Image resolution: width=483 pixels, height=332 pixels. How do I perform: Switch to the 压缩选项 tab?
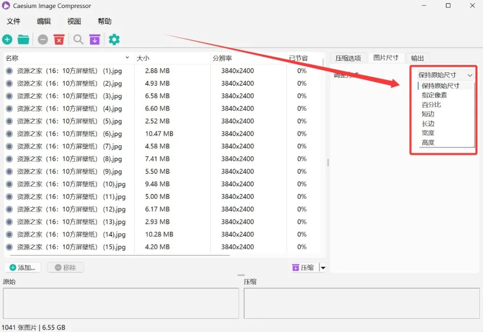(348, 58)
